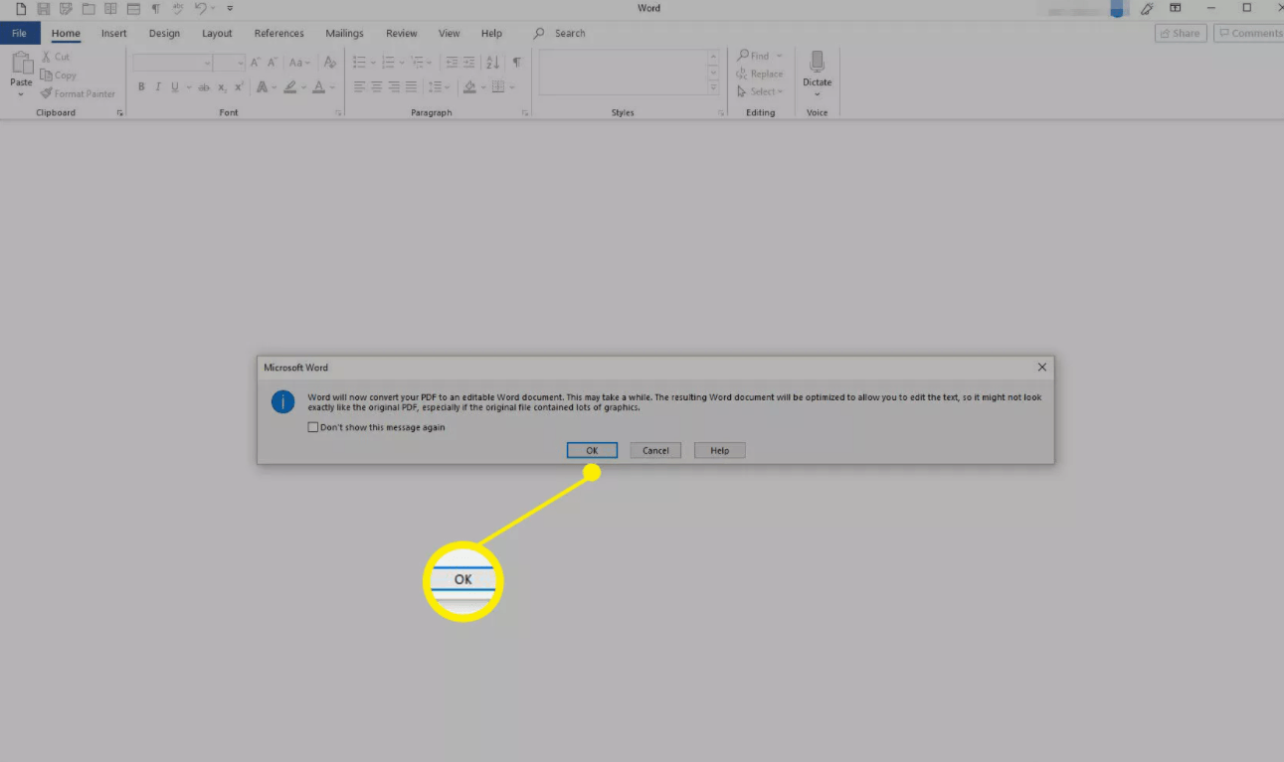Click the Increase Indent icon
The image size is (1284, 762).
pos(470,63)
